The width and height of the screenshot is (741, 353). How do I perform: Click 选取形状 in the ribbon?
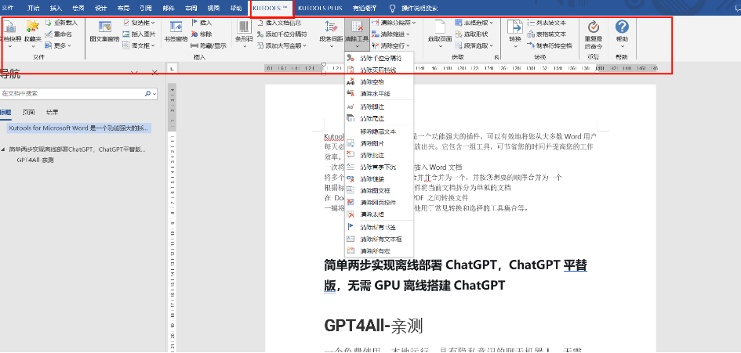[471, 34]
